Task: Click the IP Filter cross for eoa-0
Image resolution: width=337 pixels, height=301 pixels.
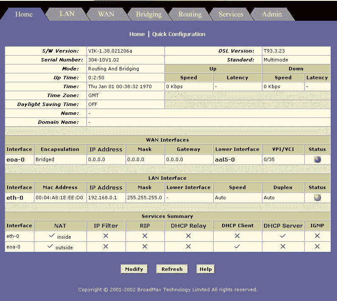Action: 106,246
